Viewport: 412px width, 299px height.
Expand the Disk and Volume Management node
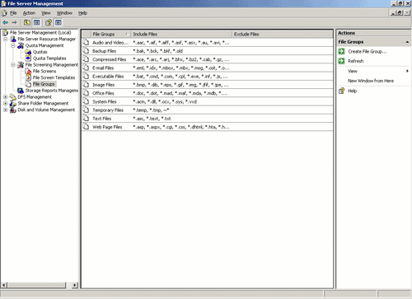[5, 110]
